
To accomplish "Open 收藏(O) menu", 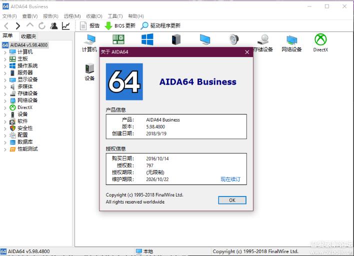I will point(94,16).
